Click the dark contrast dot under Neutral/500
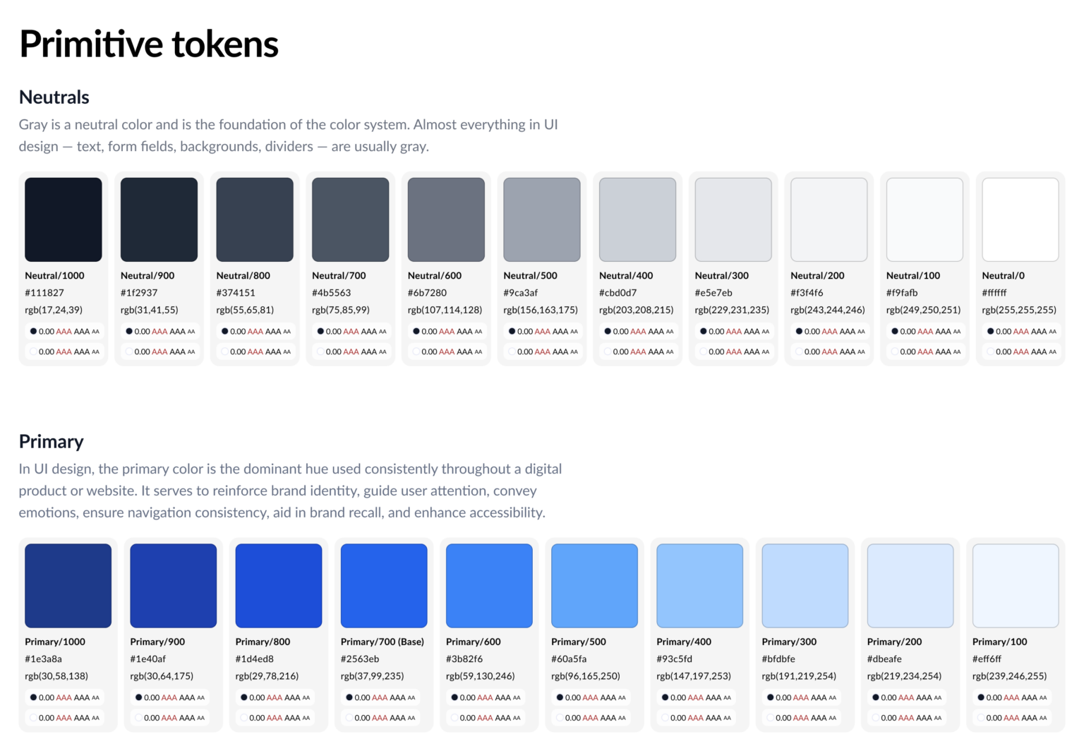This screenshot has width=1084, height=751. click(512, 331)
